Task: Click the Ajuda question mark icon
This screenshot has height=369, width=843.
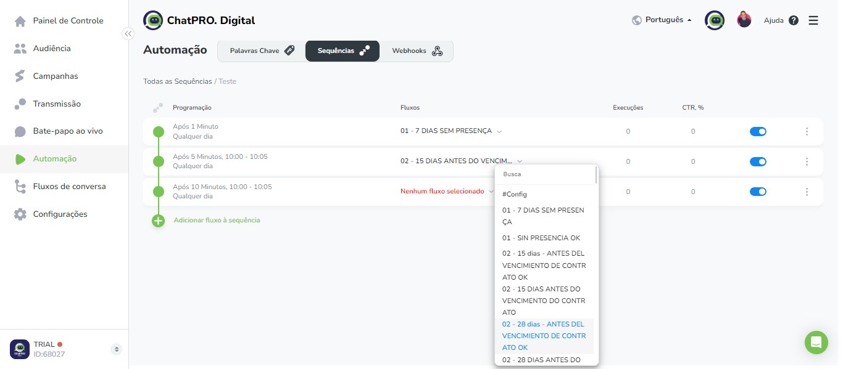Action: click(x=794, y=20)
